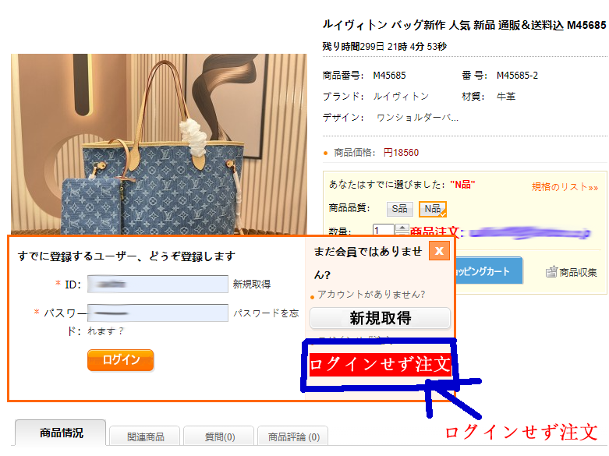Viewport: 609px width, 456px height.
Task: Close the login popup with the X
Action: point(439,250)
